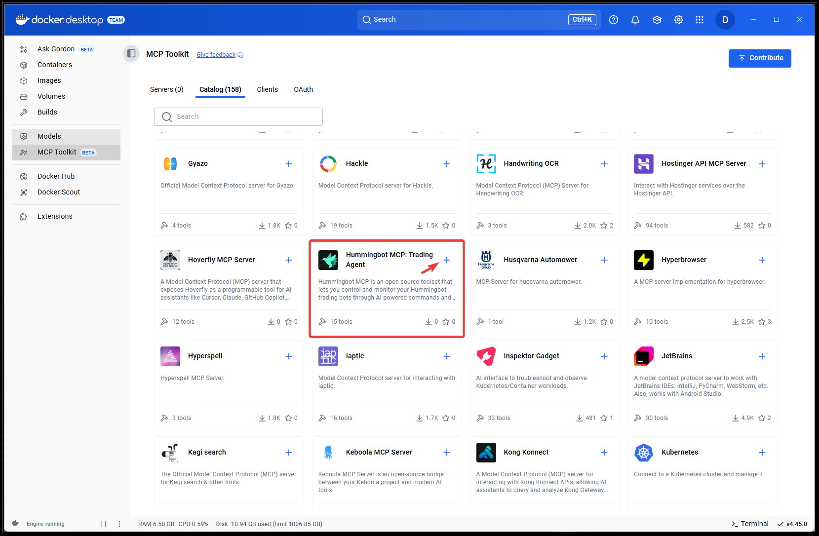Screen dimensions: 819x536
Task: Add the Hummingbot MCP Trading Agent server
Action: tap(446, 260)
